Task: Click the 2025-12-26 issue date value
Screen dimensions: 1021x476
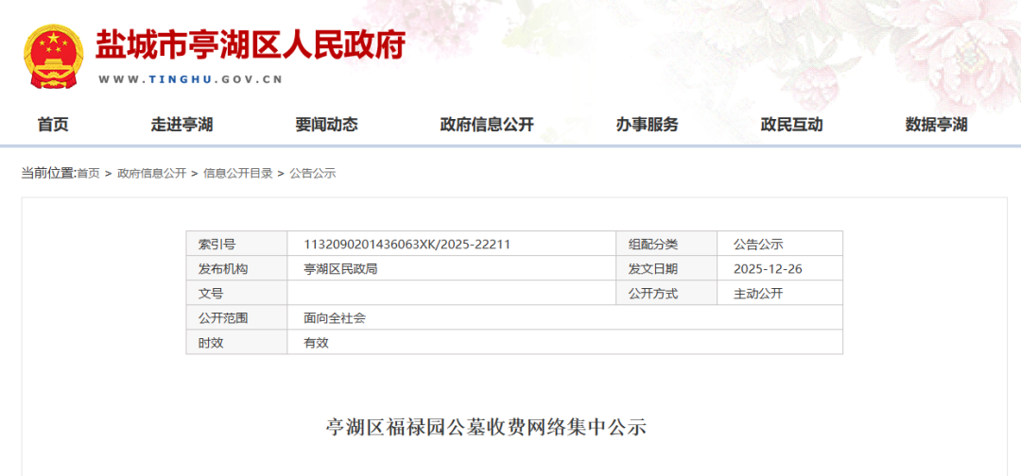Action: coord(768,268)
